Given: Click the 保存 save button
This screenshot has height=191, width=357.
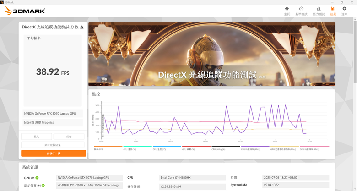Looking at the screenshot, I should (69, 136).
